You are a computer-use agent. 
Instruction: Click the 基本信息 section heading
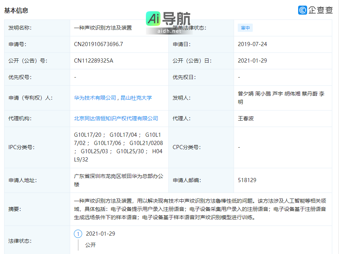16,10
